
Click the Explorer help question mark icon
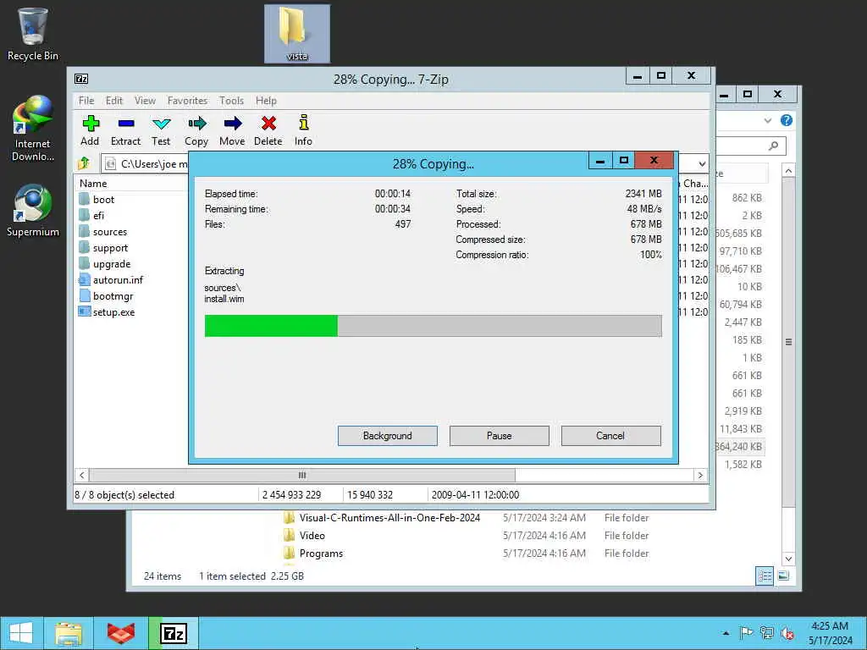787,120
